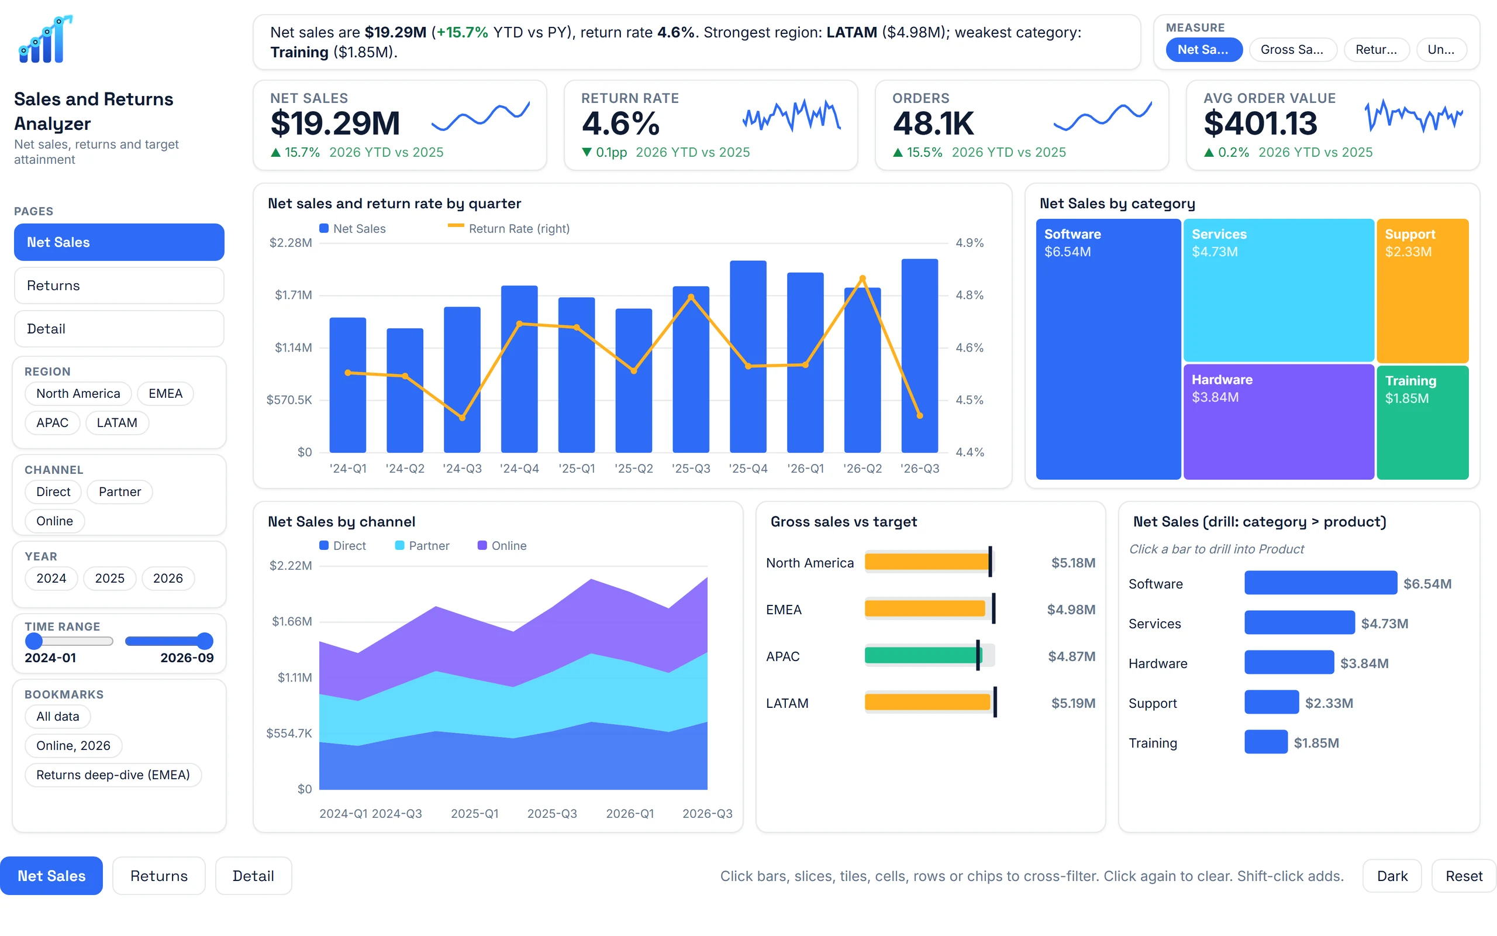Click the time range end handle

[205, 641]
